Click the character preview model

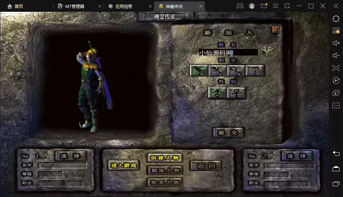tap(94, 87)
